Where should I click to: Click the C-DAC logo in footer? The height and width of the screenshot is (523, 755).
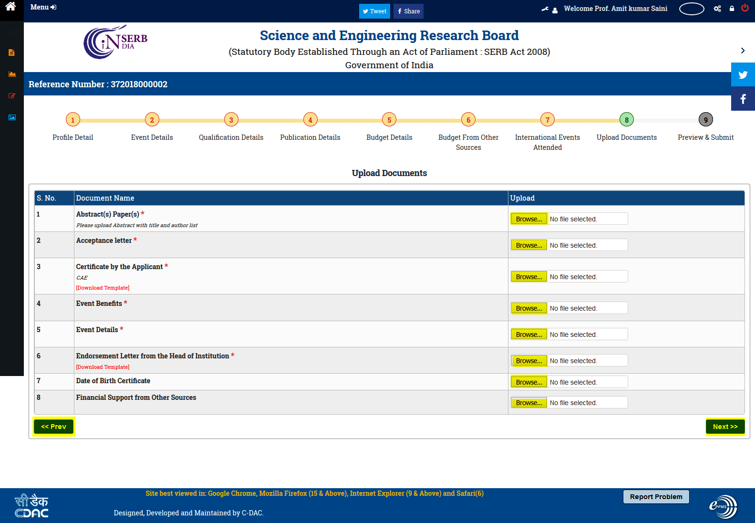31,506
